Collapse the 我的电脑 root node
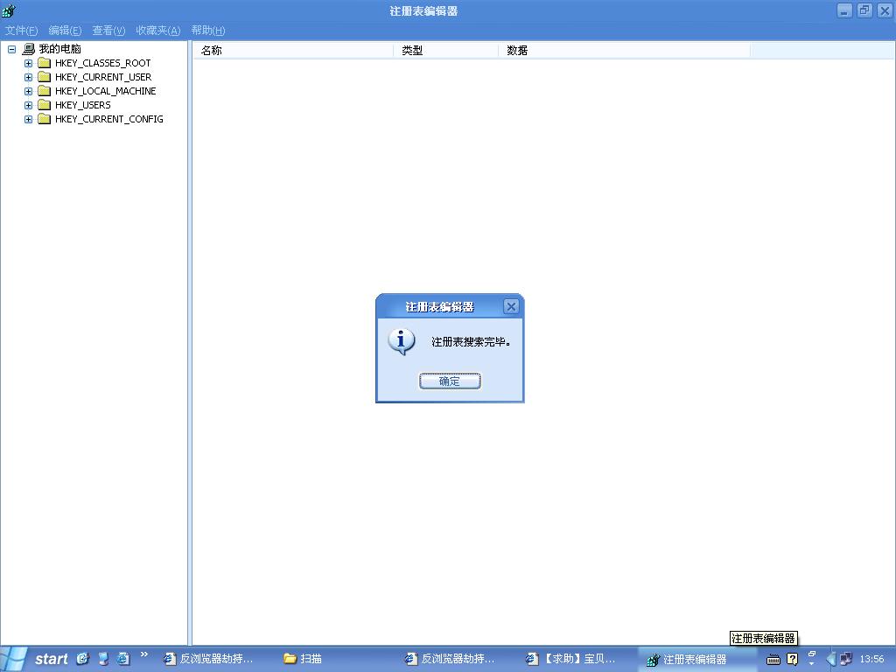The height and width of the screenshot is (672, 896). point(11,49)
